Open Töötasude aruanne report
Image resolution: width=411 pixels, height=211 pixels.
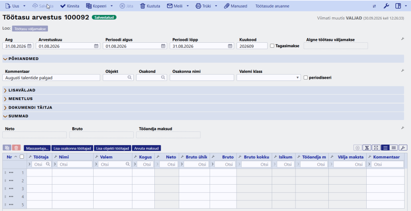tap(272, 6)
